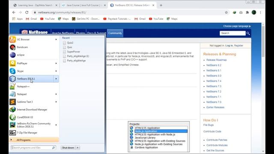This screenshot has height=154, width=274.
Task: Open the Community menu on NetBeans site
Action: coord(115,33)
